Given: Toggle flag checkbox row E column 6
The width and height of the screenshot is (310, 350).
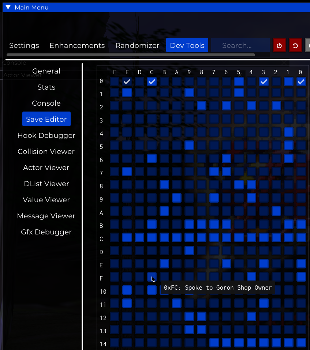Looking at the screenshot, I should coord(227,264).
